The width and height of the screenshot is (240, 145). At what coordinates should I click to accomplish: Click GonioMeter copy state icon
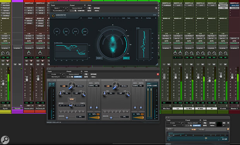point(109,18)
